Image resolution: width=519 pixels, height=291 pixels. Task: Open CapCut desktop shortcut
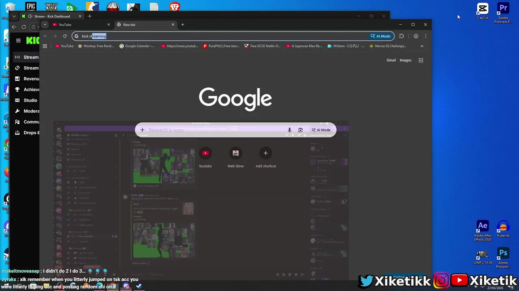coord(483,11)
